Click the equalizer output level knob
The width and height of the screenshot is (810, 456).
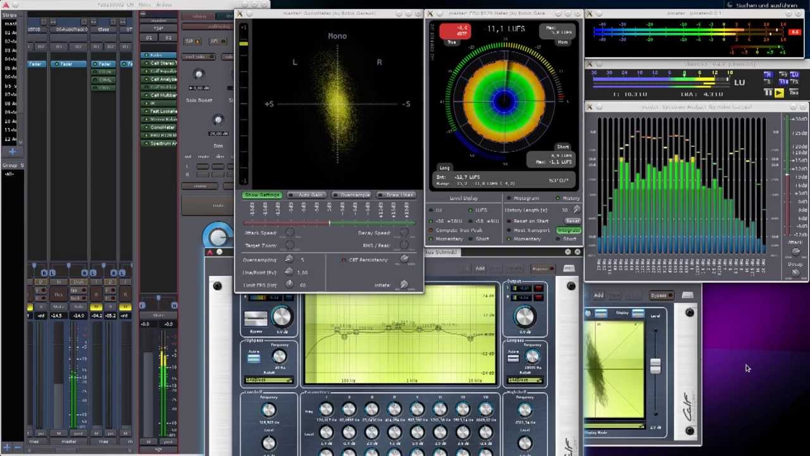524,316
